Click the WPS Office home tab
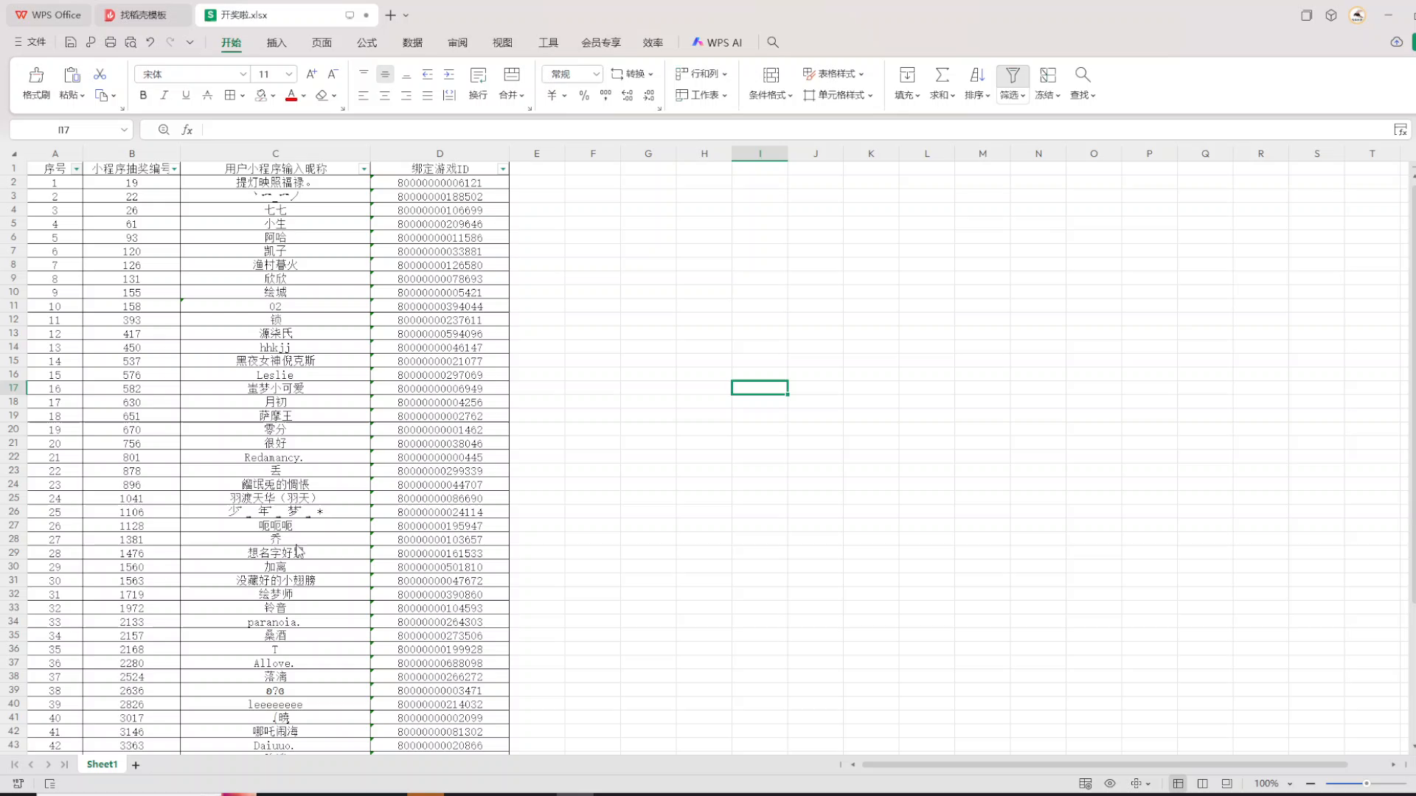Image resolution: width=1416 pixels, height=796 pixels. coord(49,15)
